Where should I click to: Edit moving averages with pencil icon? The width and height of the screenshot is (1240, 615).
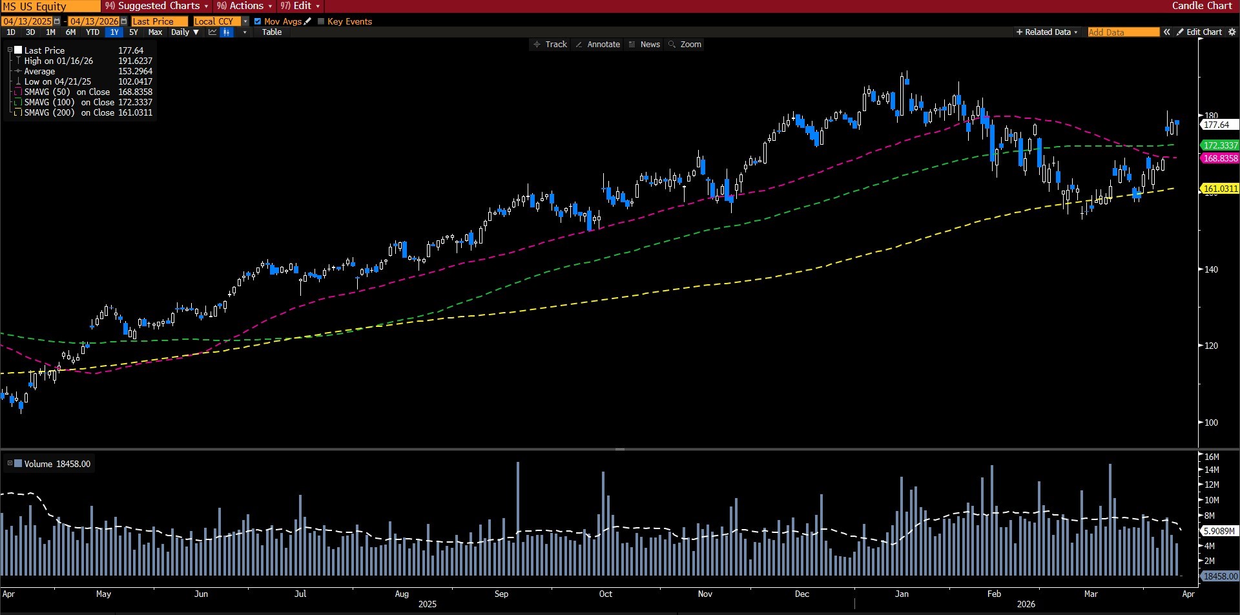coord(307,21)
